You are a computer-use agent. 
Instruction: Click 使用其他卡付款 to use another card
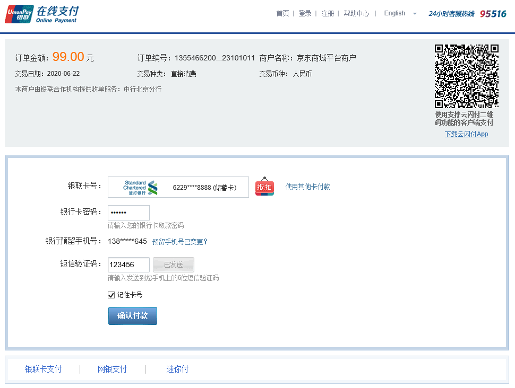tap(308, 187)
